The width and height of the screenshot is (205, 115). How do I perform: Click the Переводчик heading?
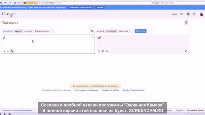(10, 23)
